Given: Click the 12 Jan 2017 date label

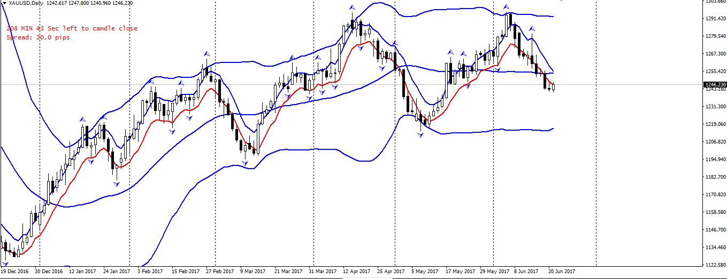Looking at the screenshot, I should (83, 271).
